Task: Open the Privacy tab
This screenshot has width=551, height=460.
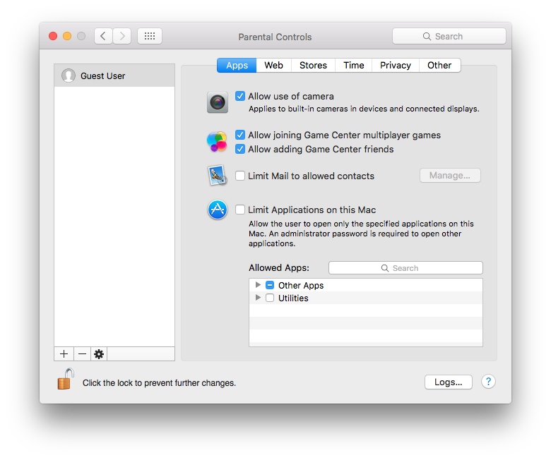Action: 395,65
